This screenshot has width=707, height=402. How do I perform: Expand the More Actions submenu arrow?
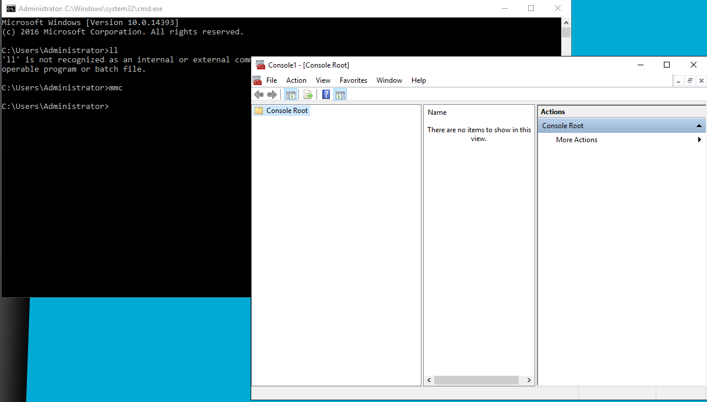(x=699, y=140)
